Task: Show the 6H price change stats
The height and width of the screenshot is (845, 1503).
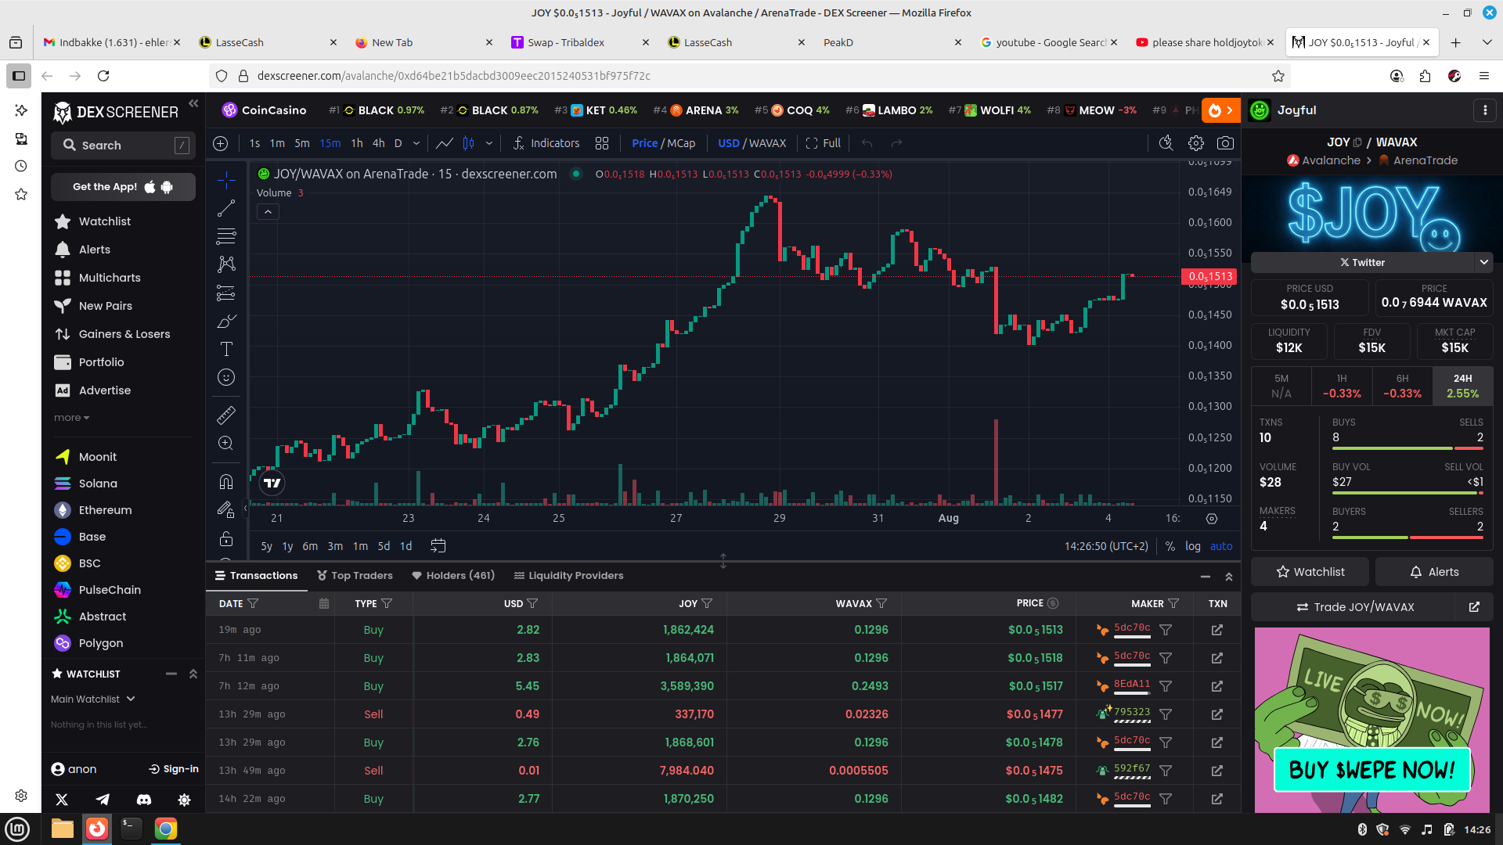Action: 1402,386
